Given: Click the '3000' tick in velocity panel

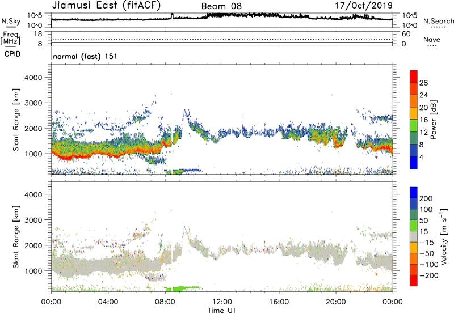Looking at the screenshot, I should tap(33, 220).
